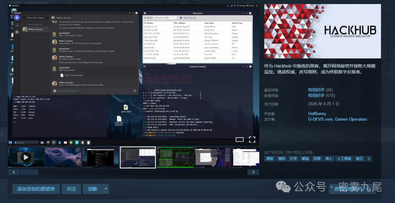This screenshot has height=203, width=395.
Task: Open notepad icon in game taskbar
Action: 89,143
